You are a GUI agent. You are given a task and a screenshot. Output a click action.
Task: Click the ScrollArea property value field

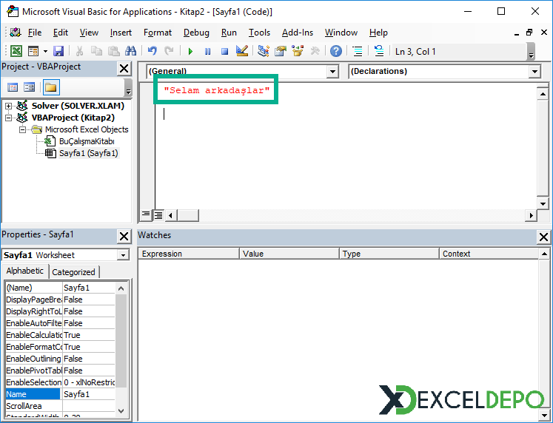pos(89,406)
